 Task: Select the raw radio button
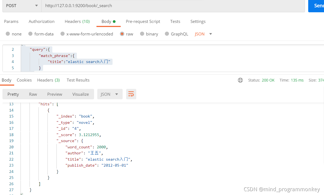pyautogui.click(x=122, y=34)
